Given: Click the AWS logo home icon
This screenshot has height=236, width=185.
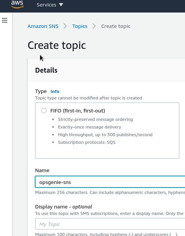Looking at the screenshot, I should 17,4.
